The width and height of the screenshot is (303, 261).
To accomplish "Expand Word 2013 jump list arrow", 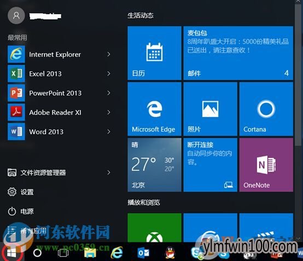I will pyautogui.click(x=109, y=132).
